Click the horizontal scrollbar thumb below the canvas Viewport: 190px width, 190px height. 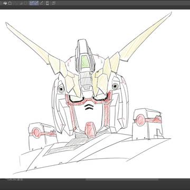(122, 179)
